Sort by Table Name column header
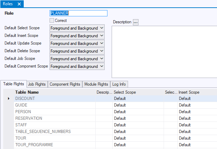 pyautogui.click(x=27, y=92)
